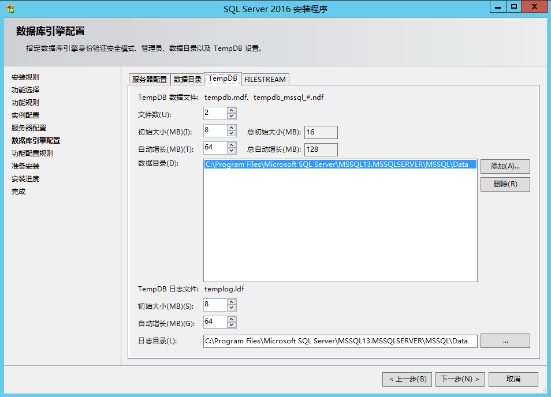Decrease the data file count (文件数) spinner
The height and width of the screenshot is (397, 551).
(231, 116)
